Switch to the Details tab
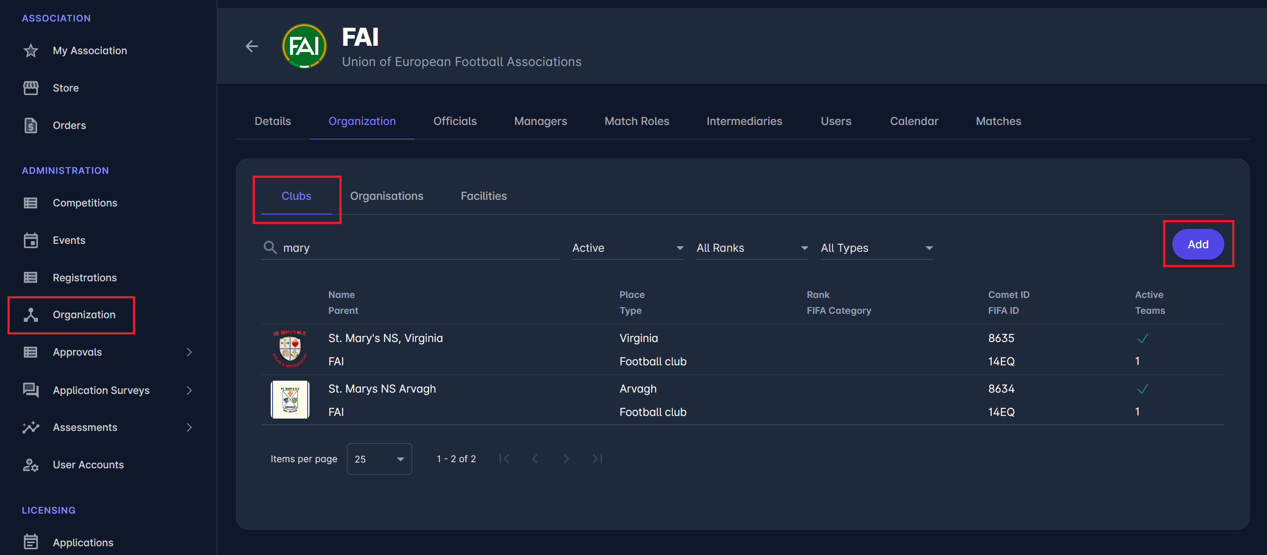 (x=273, y=121)
